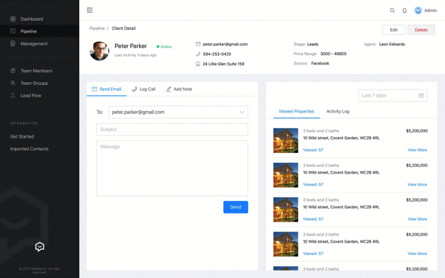The image size is (445, 278).
Task: Open the Last 7 days date picker
Action: (393, 96)
